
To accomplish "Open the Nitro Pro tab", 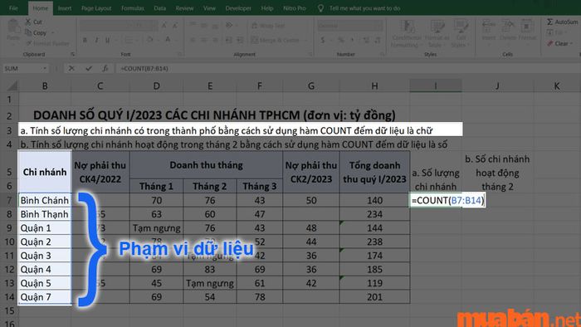I will tap(294, 7).
